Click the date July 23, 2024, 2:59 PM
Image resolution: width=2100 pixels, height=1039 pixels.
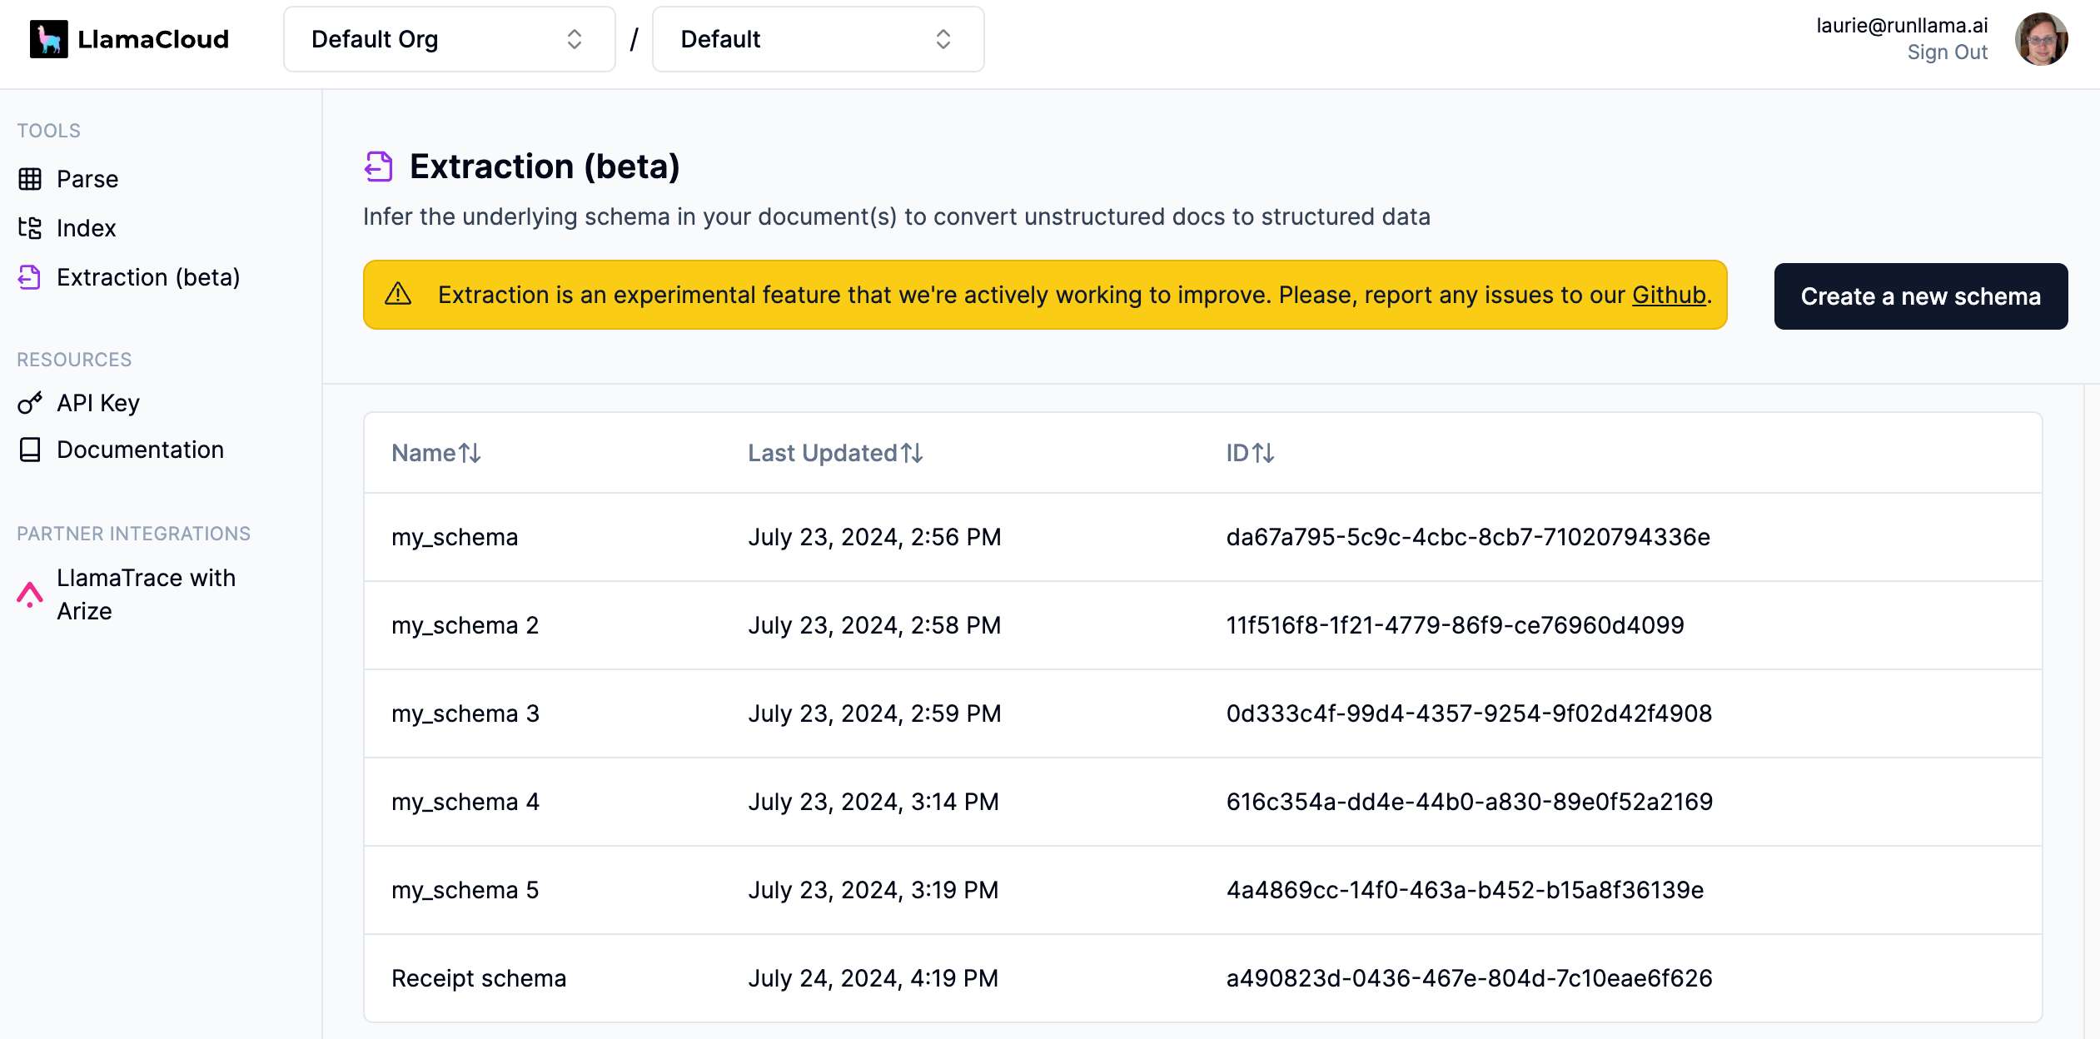point(874,713)
